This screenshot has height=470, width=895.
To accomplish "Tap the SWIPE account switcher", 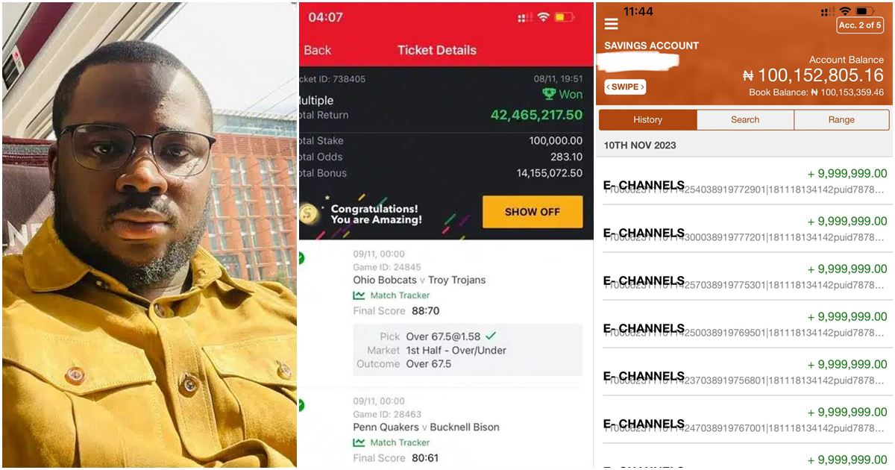I will (625, 87).
